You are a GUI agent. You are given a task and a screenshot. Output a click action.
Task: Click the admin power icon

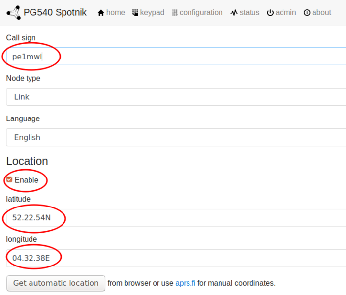pos(270,13)
